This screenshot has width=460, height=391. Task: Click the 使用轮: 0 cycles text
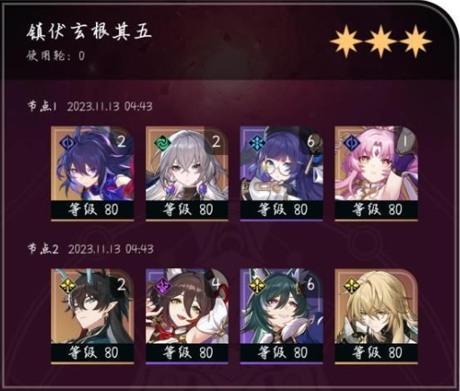tap(56, 56)
